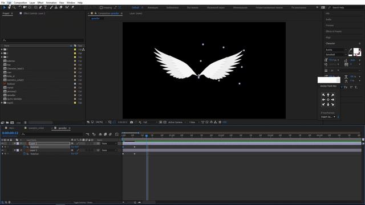Click anchor point right arrow

332,100
